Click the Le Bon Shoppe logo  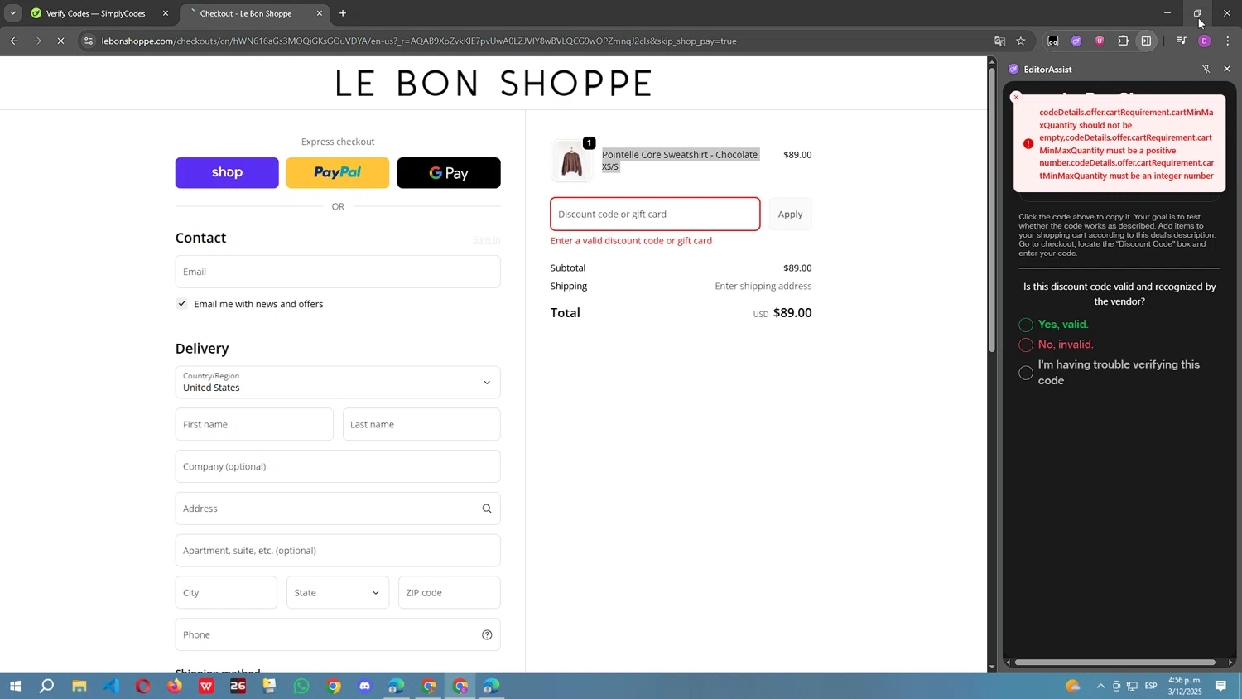[x=494, y=83]
